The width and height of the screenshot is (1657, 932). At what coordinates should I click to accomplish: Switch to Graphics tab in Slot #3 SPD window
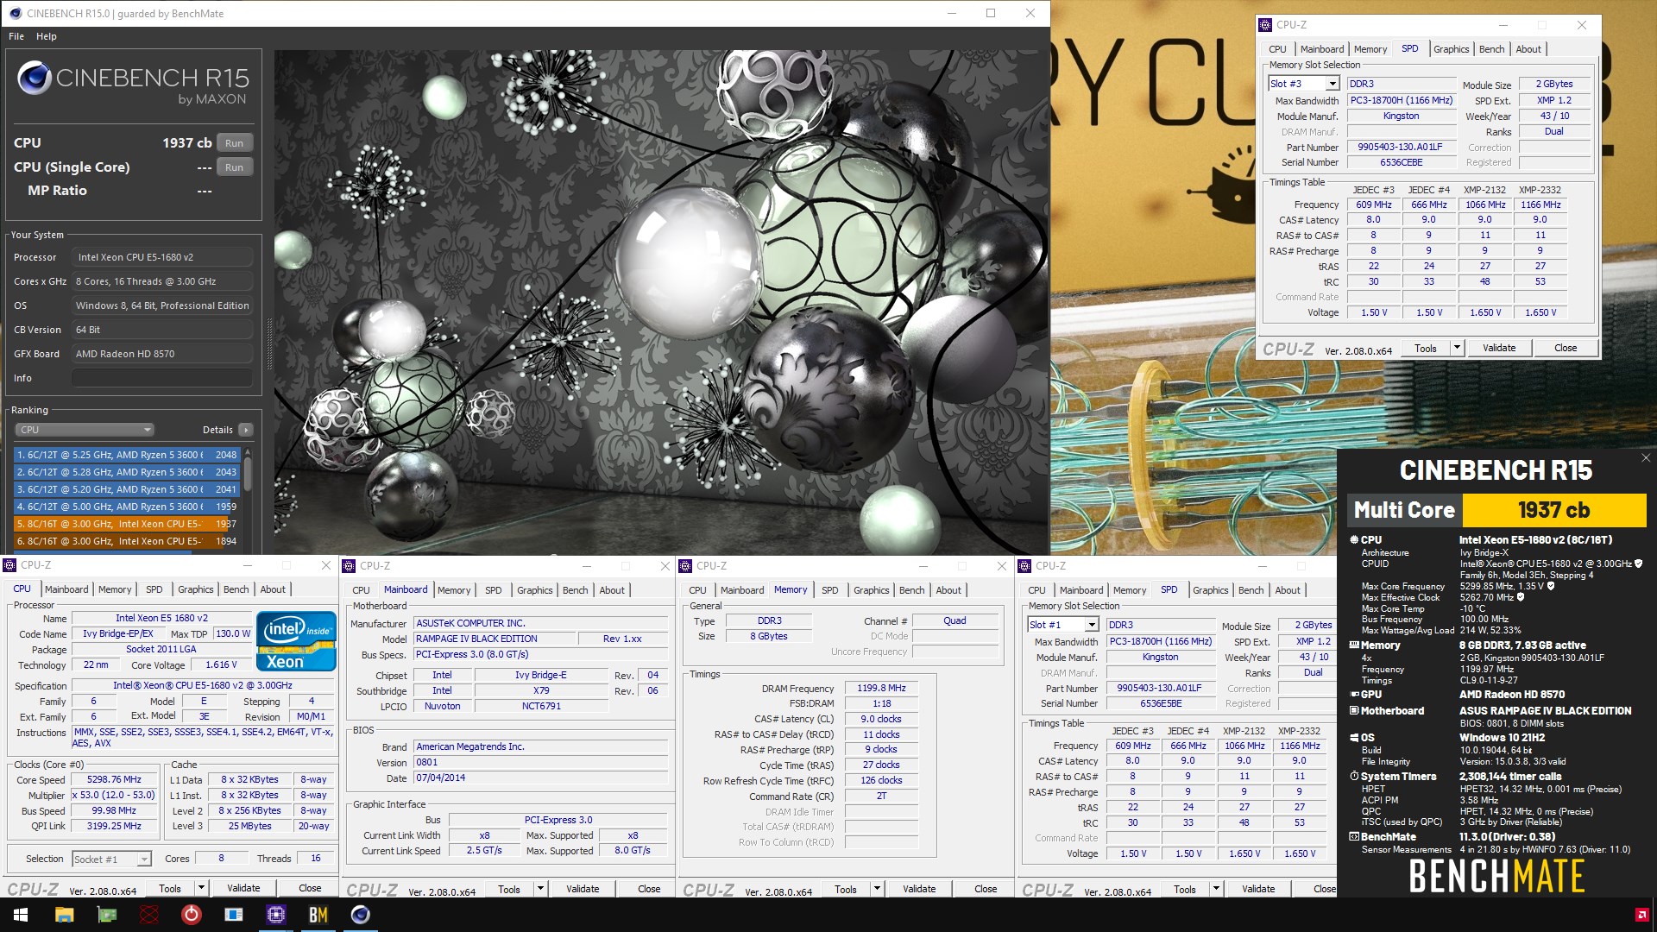(x=1451, y=49)
